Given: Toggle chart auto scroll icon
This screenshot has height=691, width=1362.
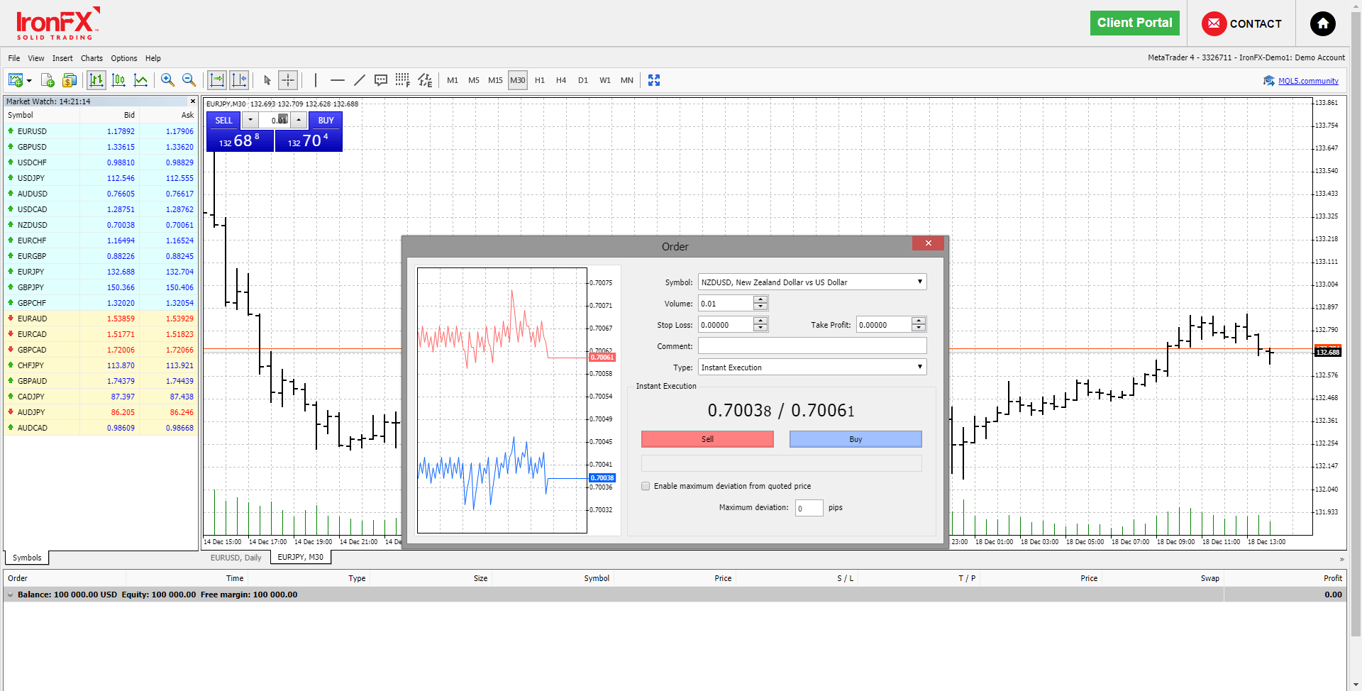Looking at the screenshot, I should tap(217, 80).
